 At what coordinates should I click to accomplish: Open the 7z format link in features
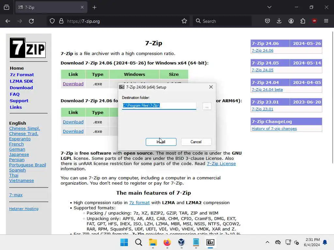(139, 202)
